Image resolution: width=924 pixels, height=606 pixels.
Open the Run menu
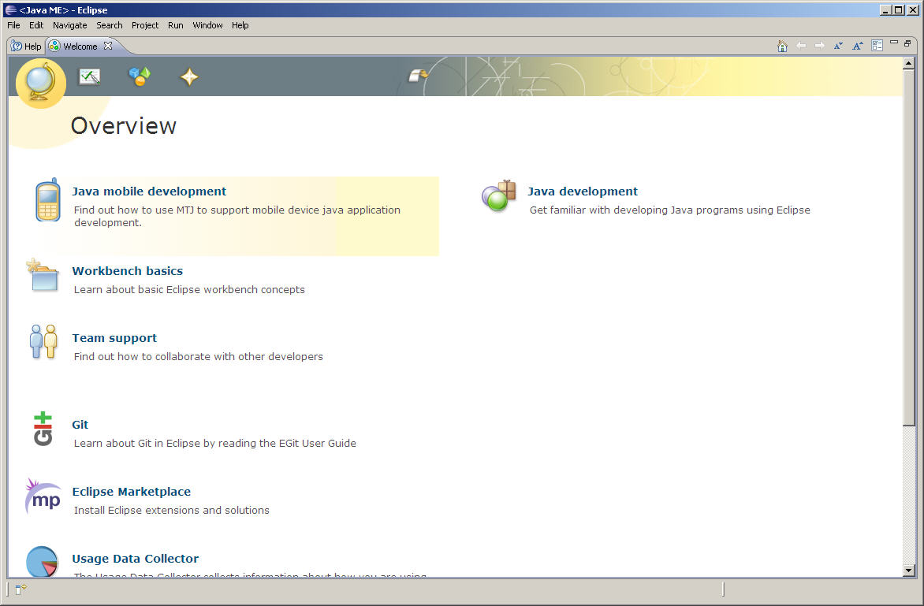(x=176, y=25)
